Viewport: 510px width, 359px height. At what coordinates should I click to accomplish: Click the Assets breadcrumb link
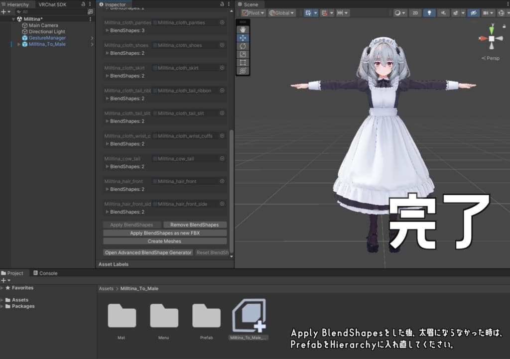tap(106, 288)
